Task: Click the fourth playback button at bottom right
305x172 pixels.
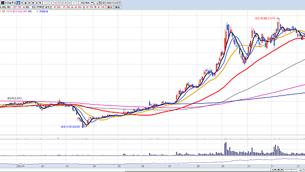Action: [x=282, y=170]
